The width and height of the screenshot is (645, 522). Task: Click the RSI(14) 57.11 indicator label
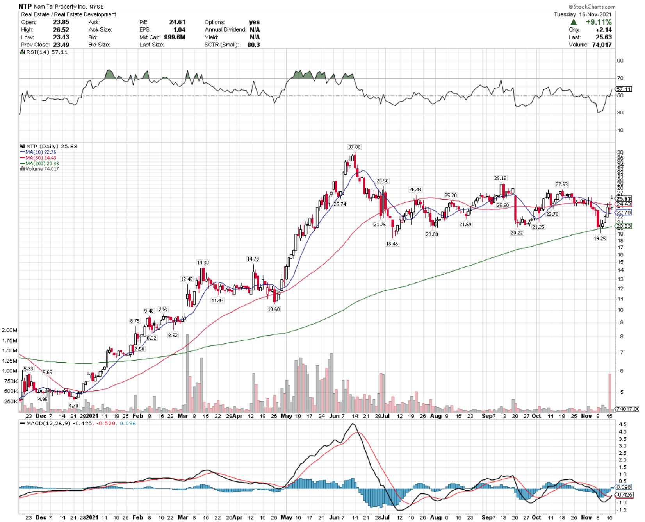45,52
